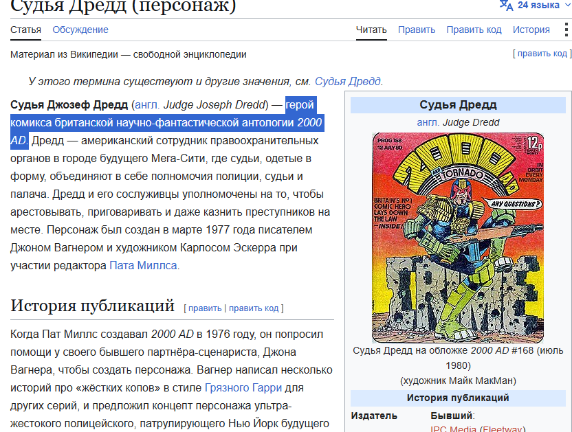Open the vertical three-dots more menu
Viewport: 572px width, 432px height.
[566, 30]
